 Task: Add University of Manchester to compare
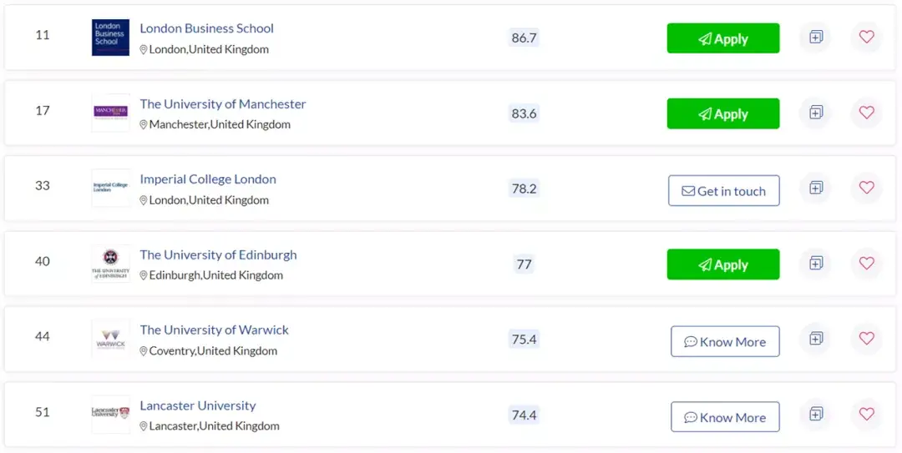[816, 112]
